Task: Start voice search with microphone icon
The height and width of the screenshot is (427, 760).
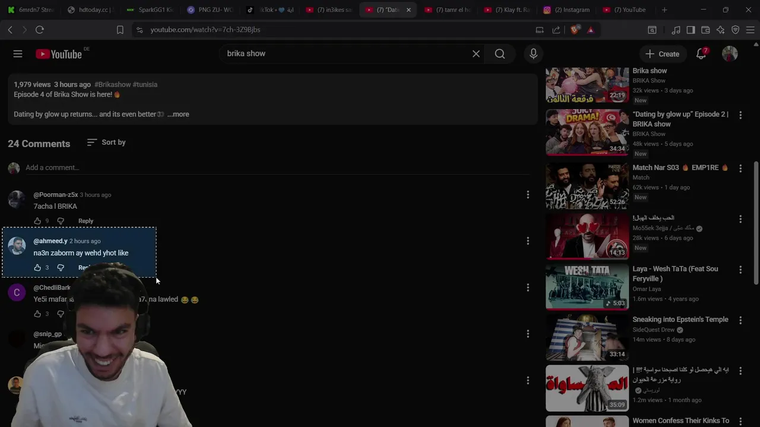Action: 533,54
